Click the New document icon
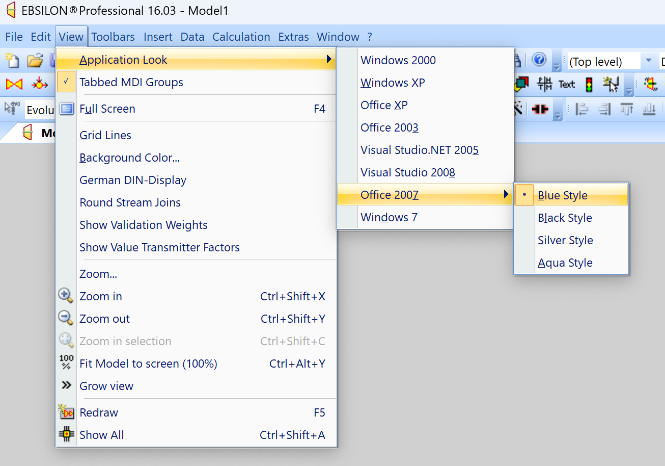The image size is (665, 466). (12, 61)
